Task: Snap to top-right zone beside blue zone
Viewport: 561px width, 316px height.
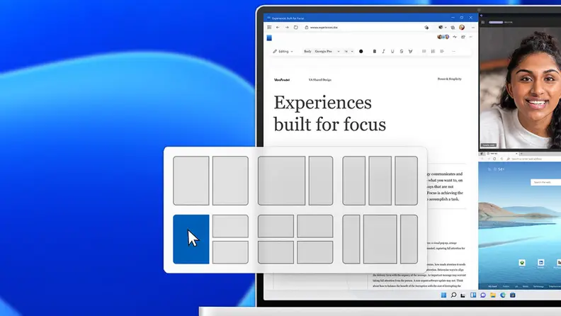Action: (230, 226)
